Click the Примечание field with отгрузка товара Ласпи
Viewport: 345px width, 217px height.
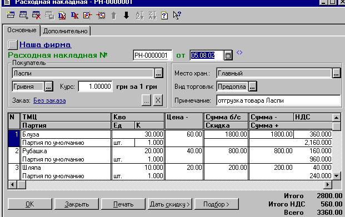(x=278, y=100)
